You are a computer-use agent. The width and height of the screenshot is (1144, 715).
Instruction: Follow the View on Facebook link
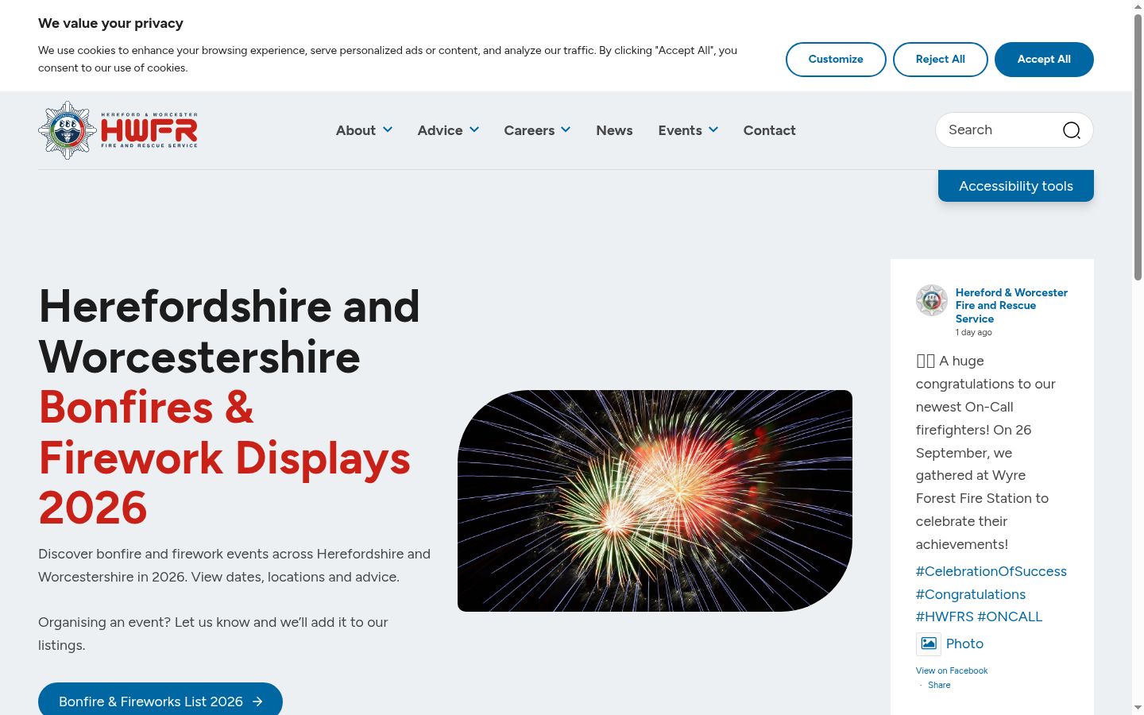[x=952, y=671]
